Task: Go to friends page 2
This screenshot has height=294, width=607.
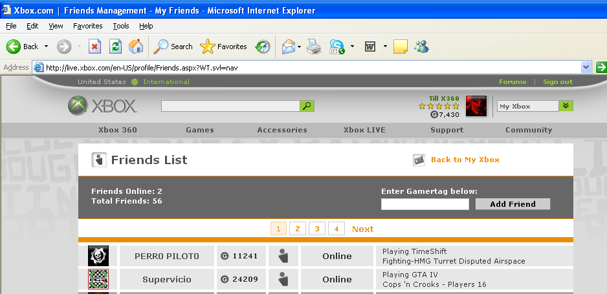Action: tap(298, 229)
